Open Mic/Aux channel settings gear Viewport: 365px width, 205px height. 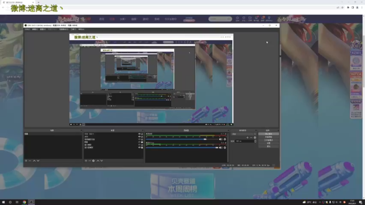click(225, 148)
